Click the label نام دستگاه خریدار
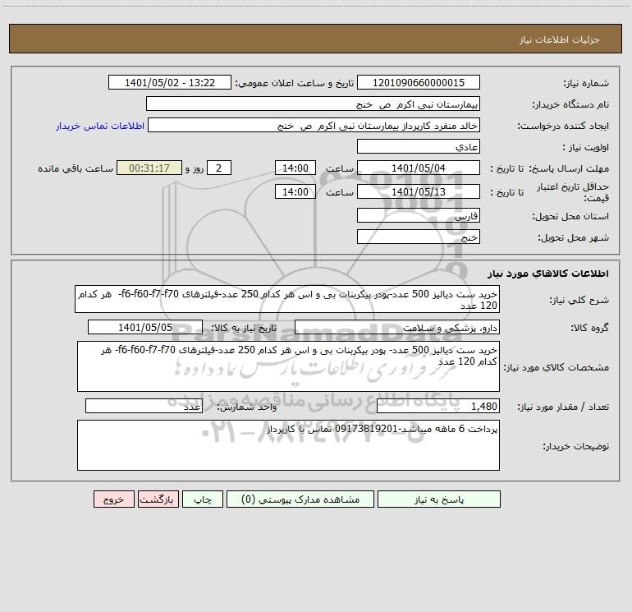The height and width of the screenshot is (612, 632). 570,104
